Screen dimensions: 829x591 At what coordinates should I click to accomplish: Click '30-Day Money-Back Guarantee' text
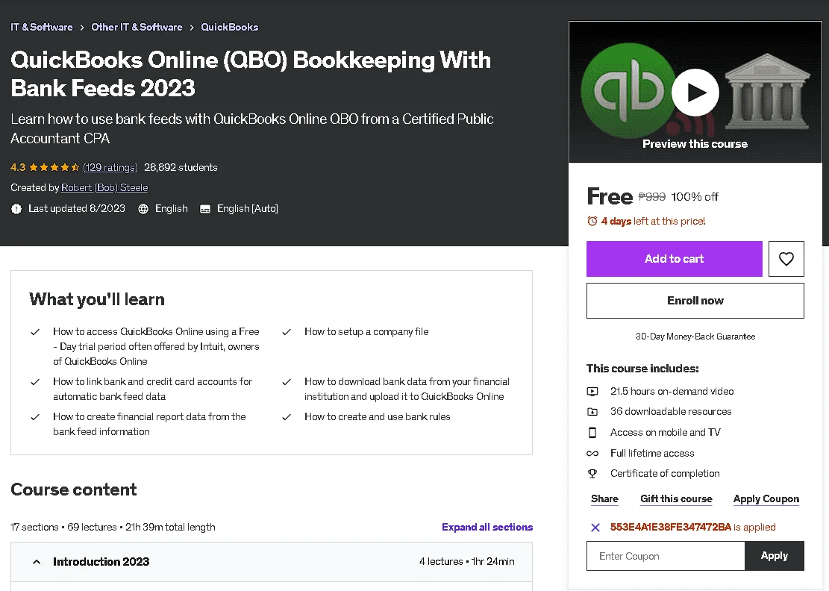tap(695, 337)
